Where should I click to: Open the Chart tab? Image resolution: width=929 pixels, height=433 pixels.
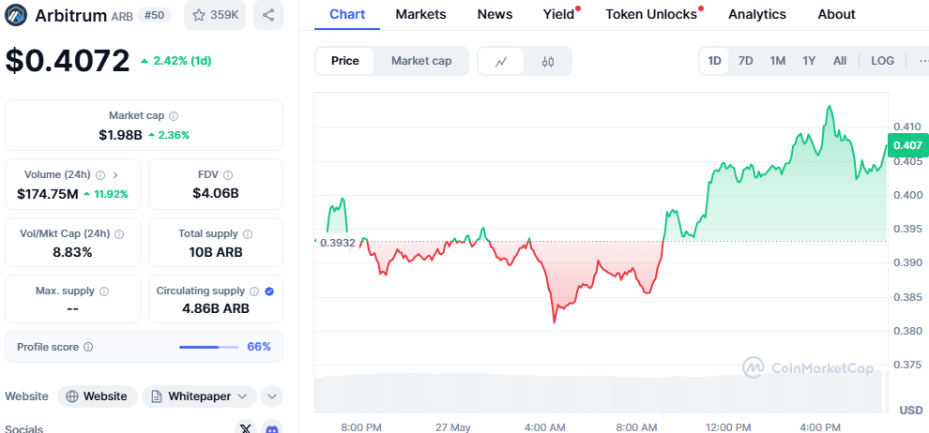[x=347, y=15]
